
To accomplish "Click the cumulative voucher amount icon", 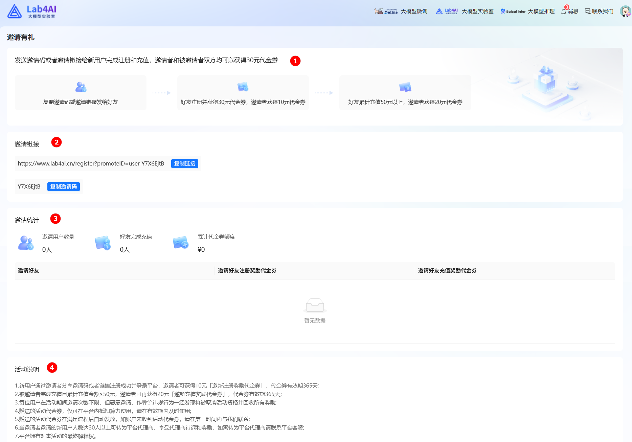I will [x=181, y=243].
